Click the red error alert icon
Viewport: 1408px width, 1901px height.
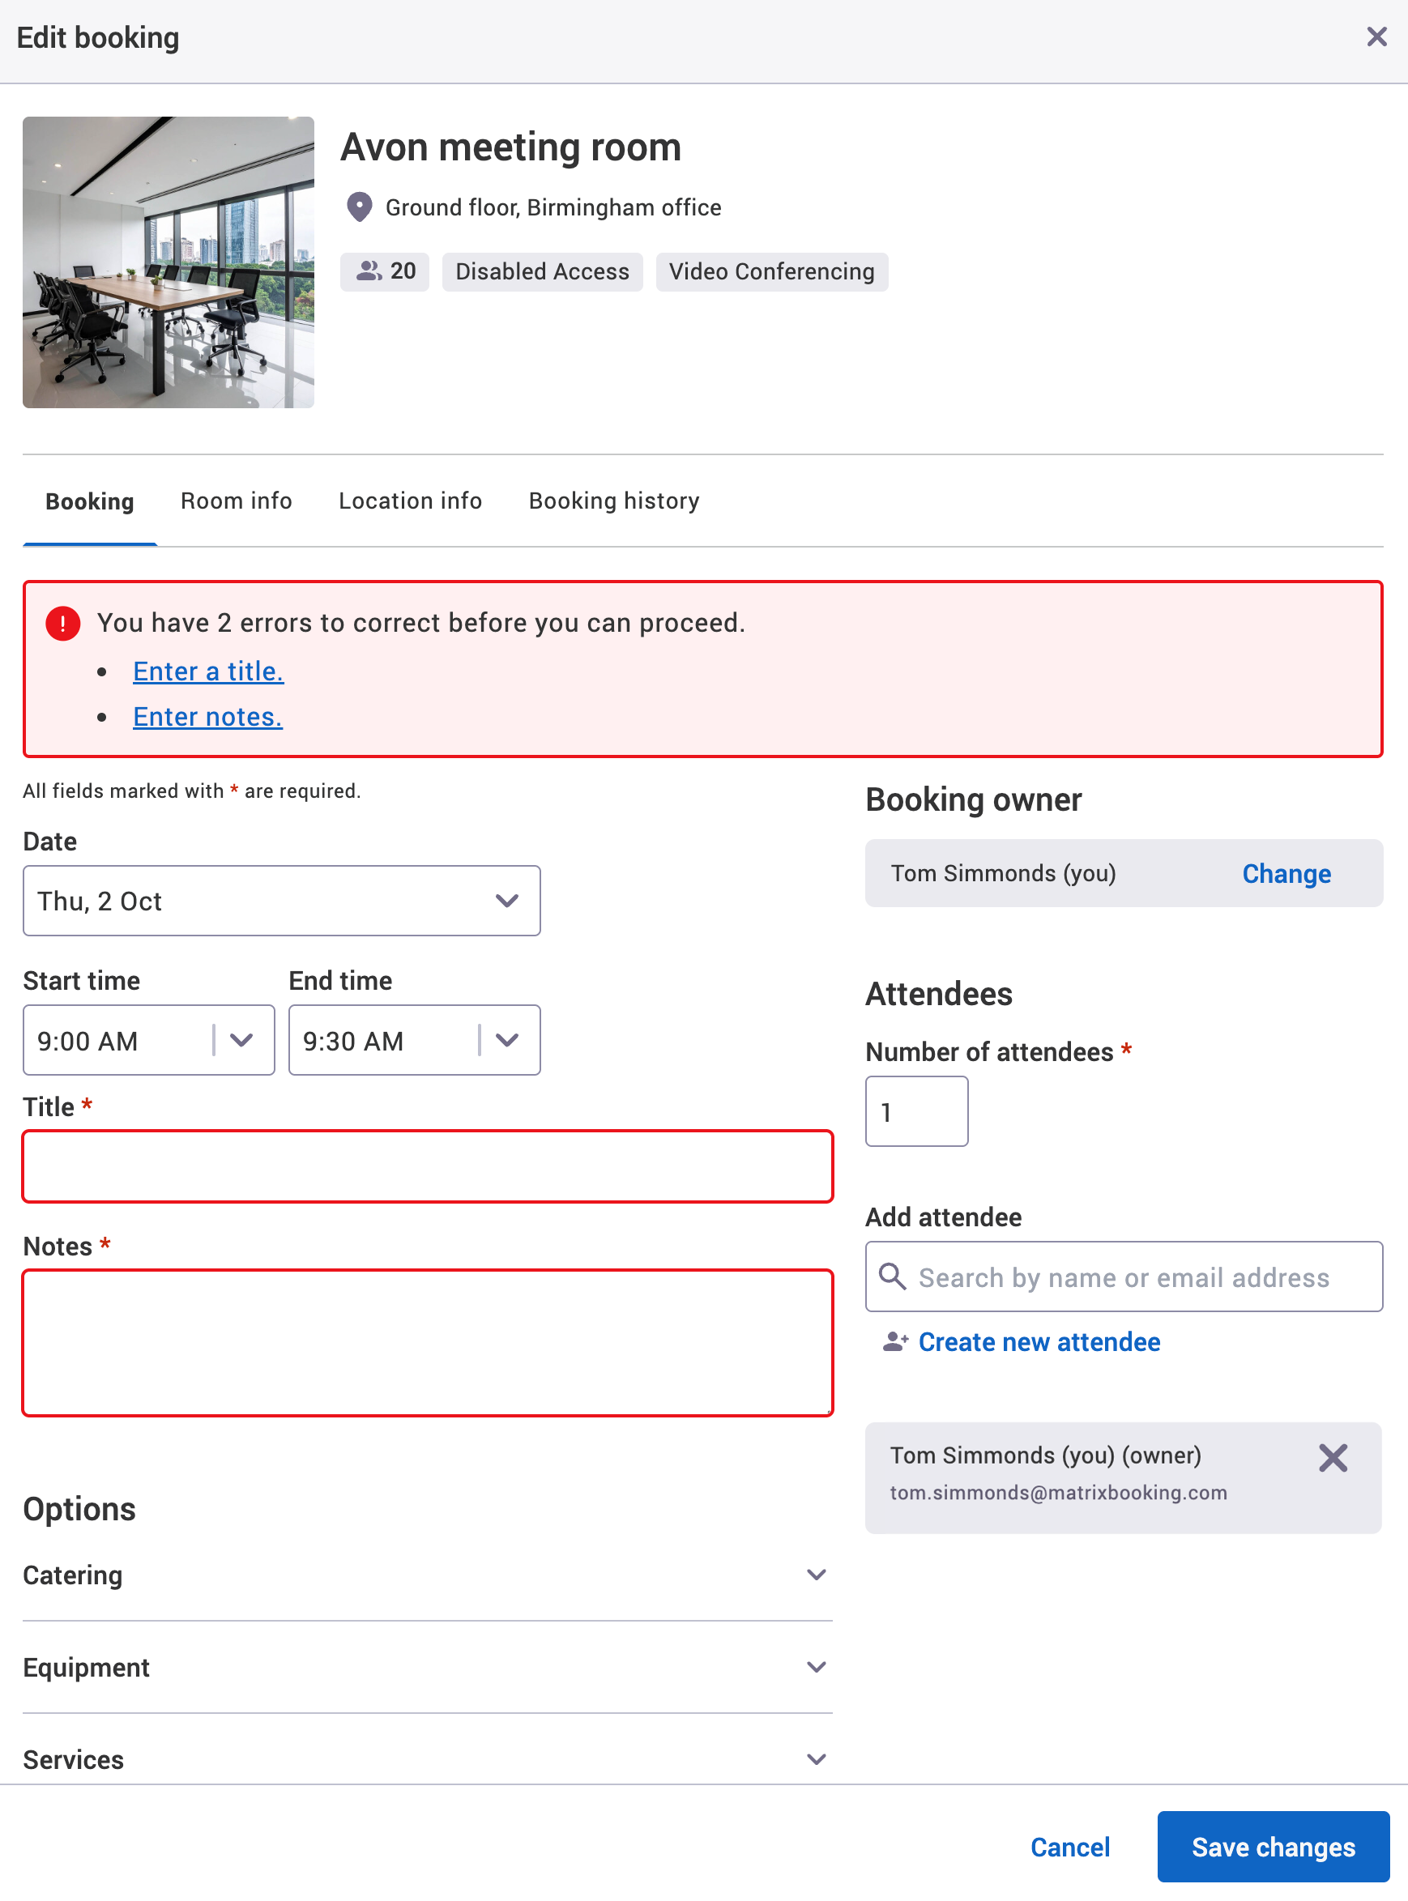pyautogui.click(x=62, y=623)
